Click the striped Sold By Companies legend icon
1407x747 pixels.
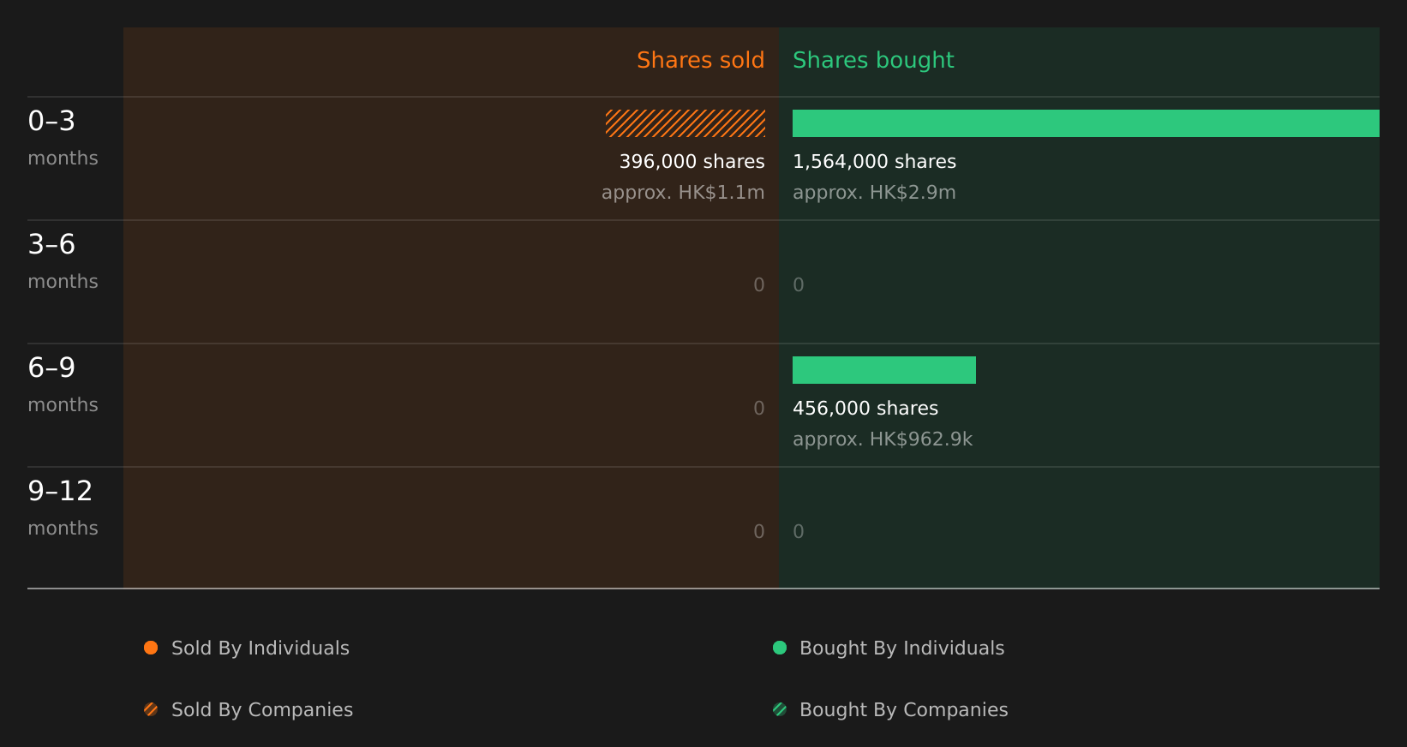151,709
